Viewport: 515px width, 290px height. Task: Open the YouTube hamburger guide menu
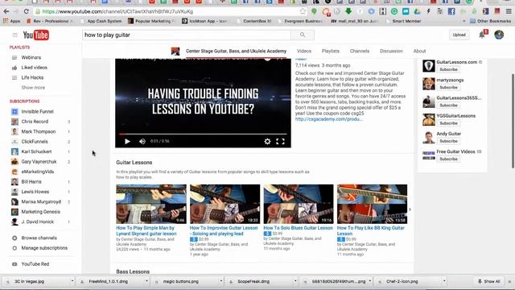[x=14, y=35]
